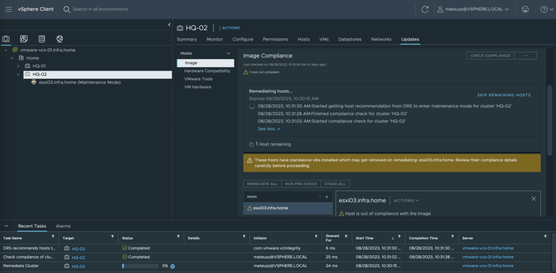This screenshot has height=273, width=556.
Task: Select esxi03.infra.home row in hosts list
Action: 288,208
